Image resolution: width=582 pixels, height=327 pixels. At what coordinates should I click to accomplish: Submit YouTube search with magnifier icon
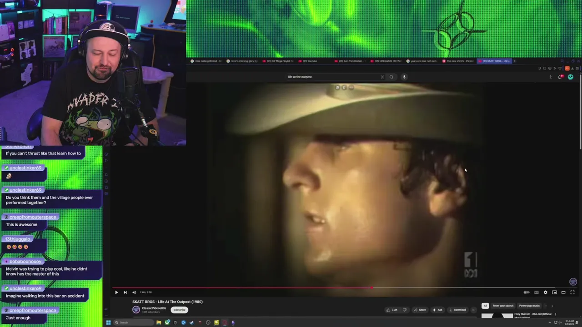point(391,77)
